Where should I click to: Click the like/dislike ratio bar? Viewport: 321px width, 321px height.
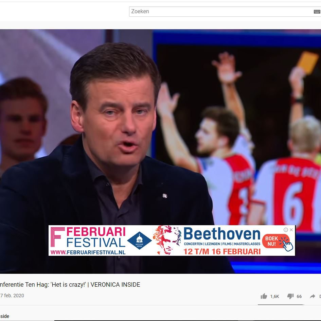(x=281, y=304)
